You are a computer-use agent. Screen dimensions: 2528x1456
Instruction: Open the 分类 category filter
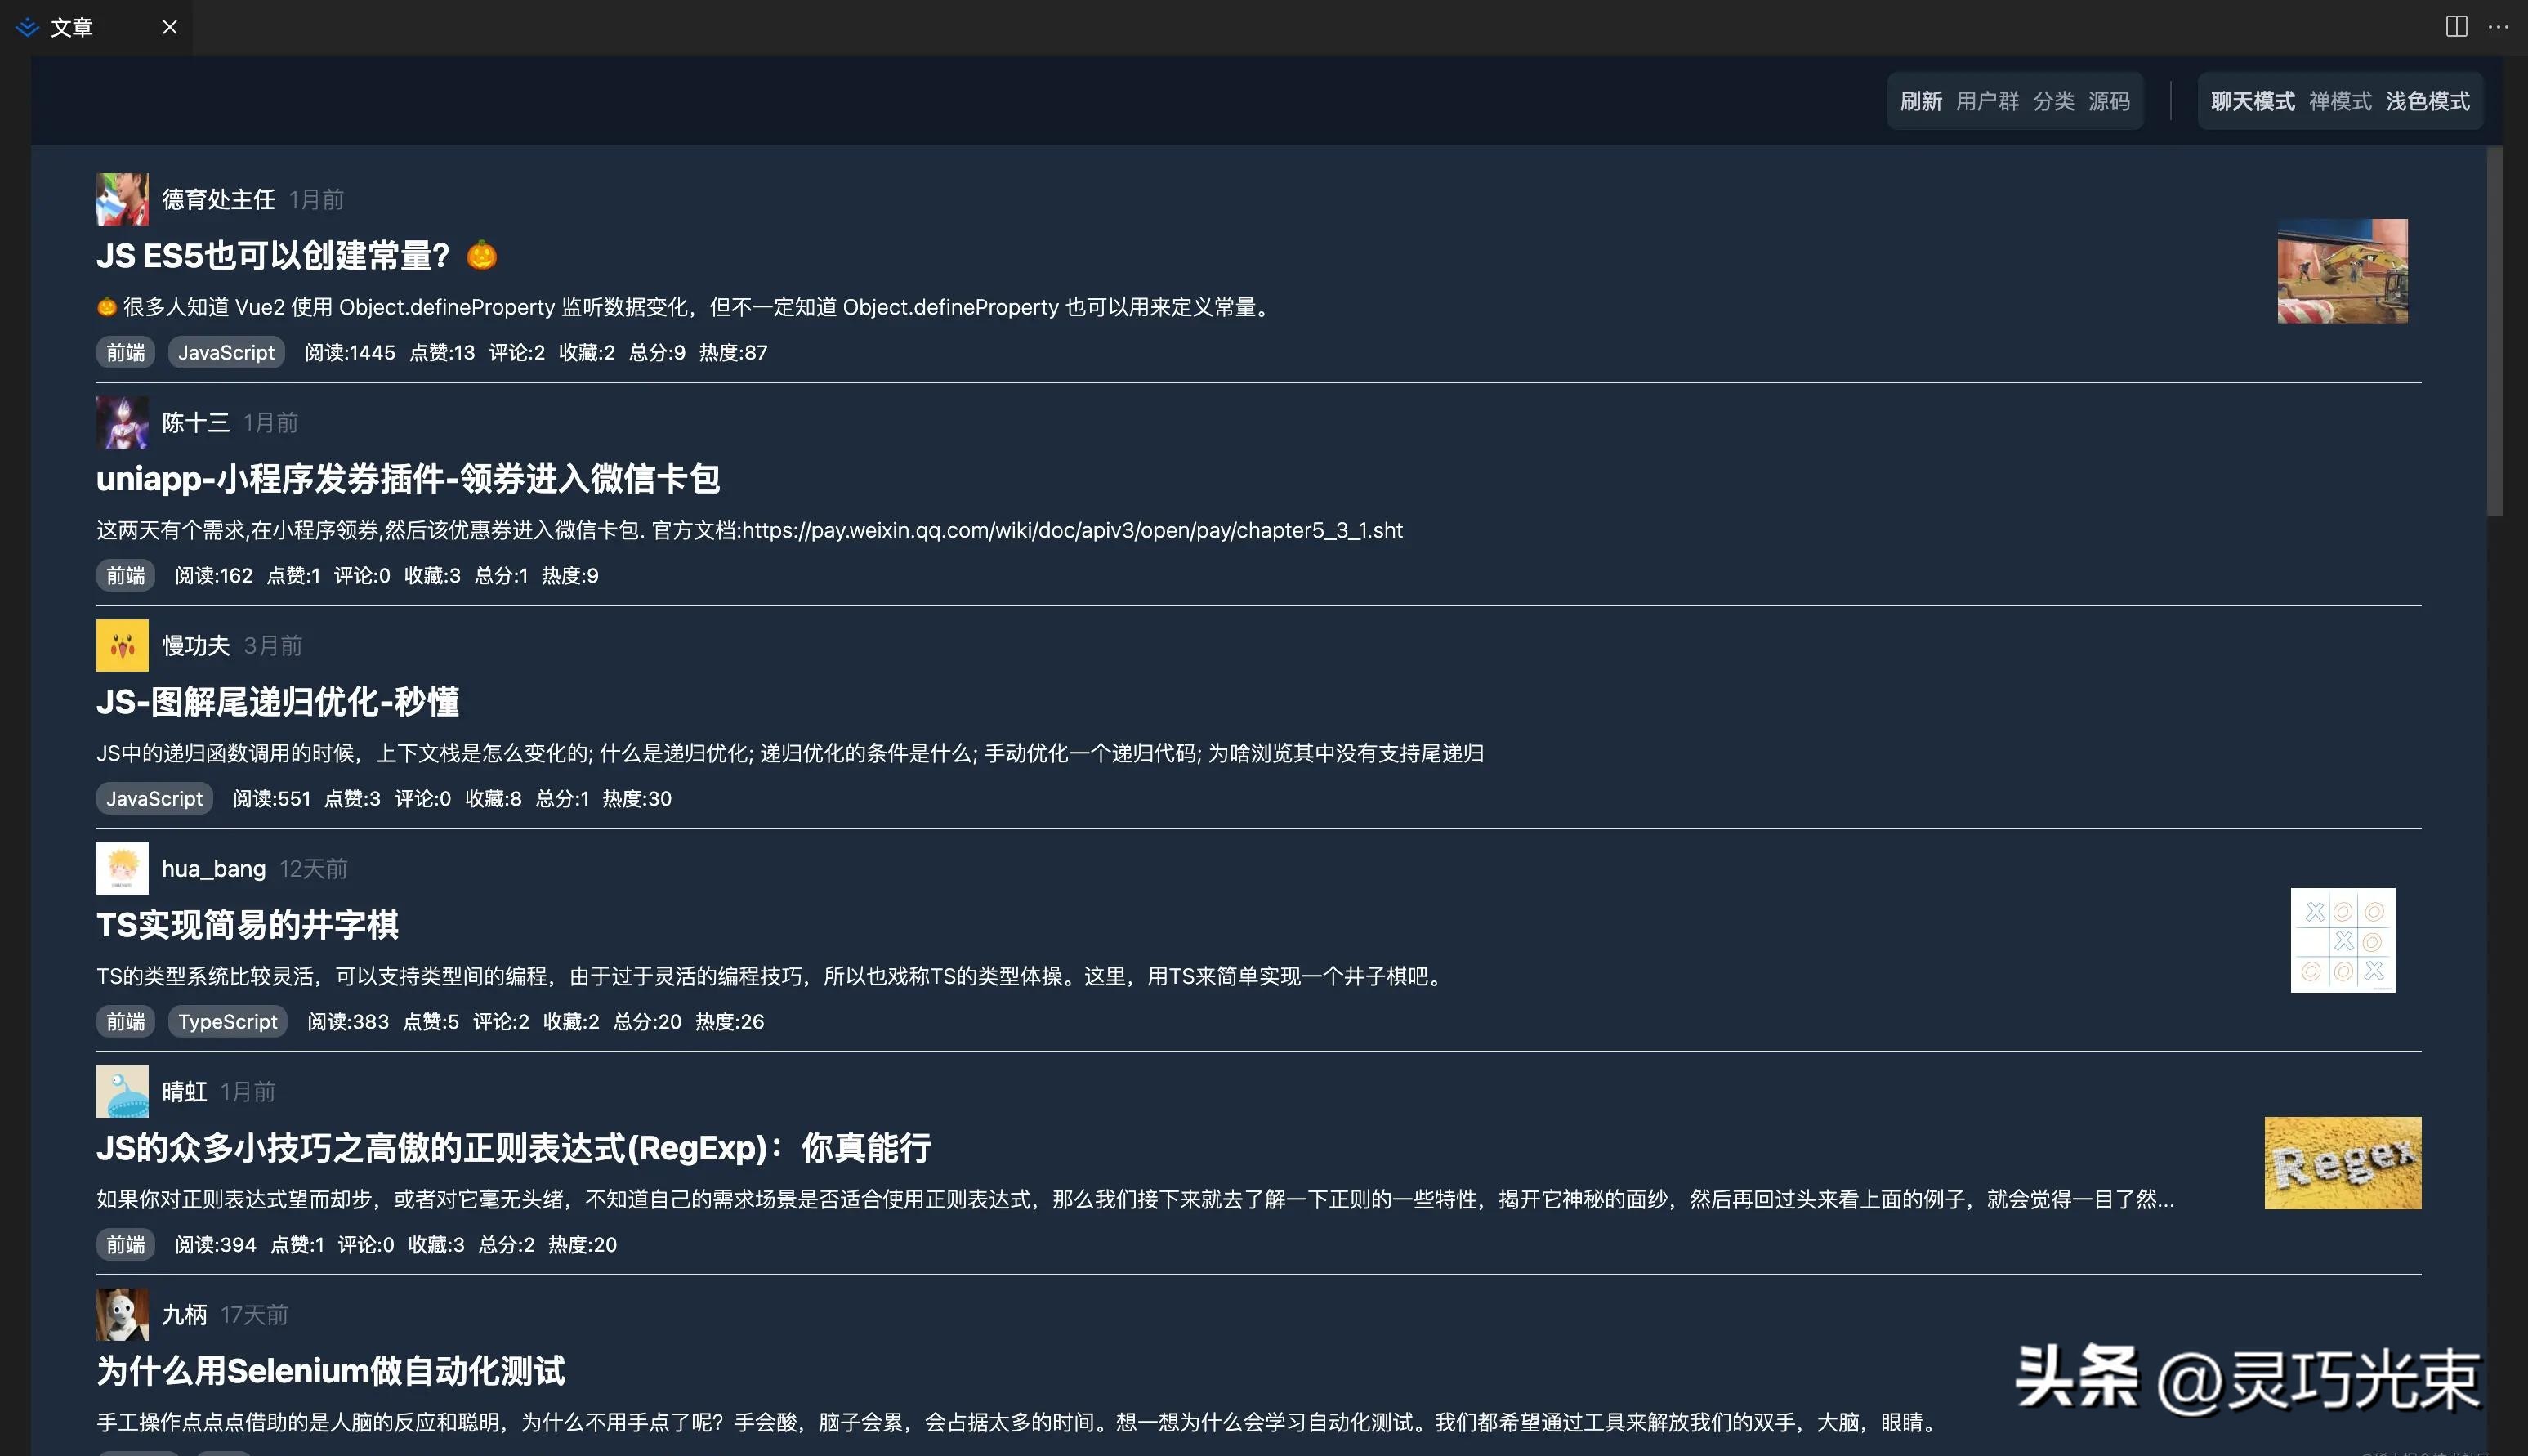point(2055,101)
